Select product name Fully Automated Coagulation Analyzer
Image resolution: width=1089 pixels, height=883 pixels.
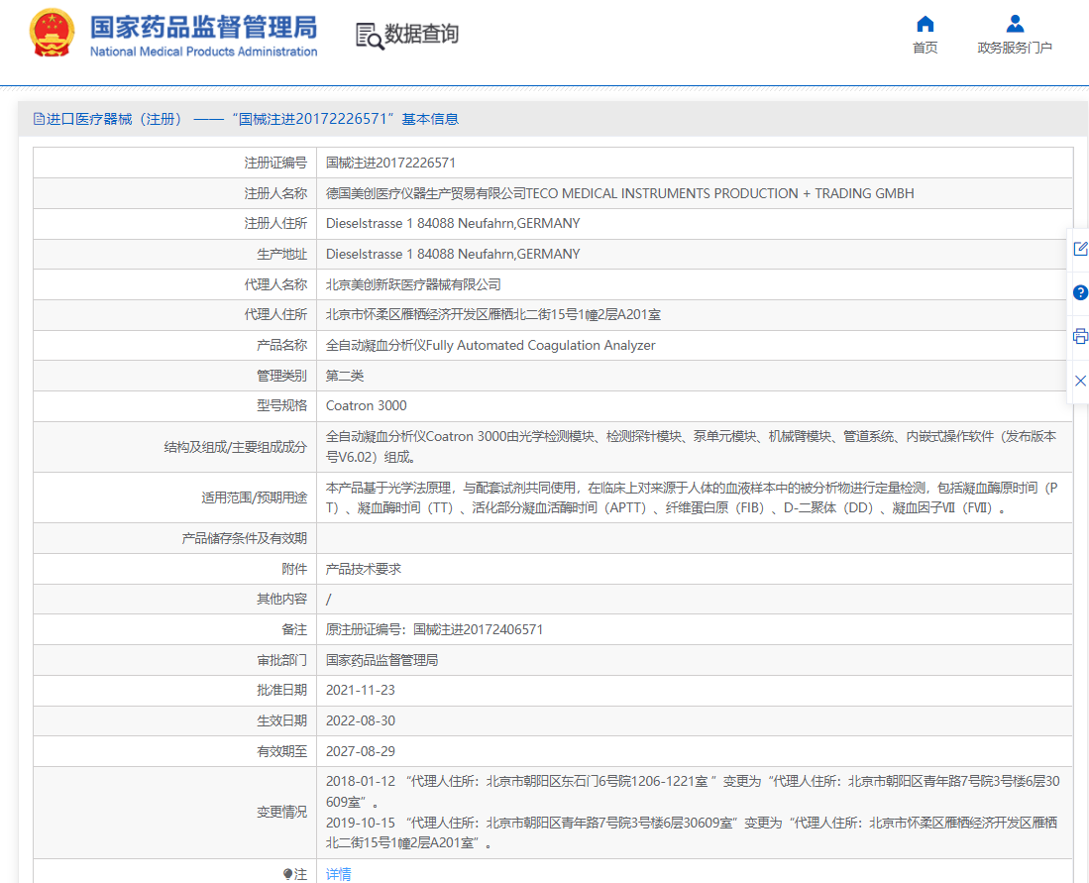point(490,345)
